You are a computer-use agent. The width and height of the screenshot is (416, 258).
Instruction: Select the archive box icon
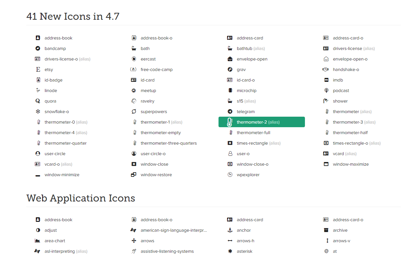pyautogui.click(x=326, y=230)
